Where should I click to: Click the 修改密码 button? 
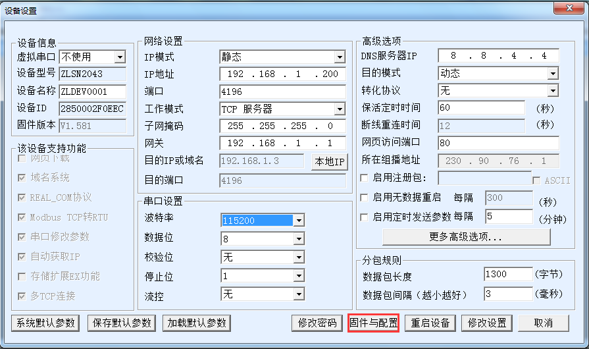click(317, 323)
